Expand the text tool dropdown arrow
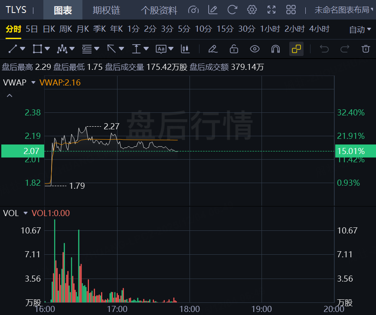Image resolution: width=376 pixels, height=315 pixels. click(x=171, y=49)
